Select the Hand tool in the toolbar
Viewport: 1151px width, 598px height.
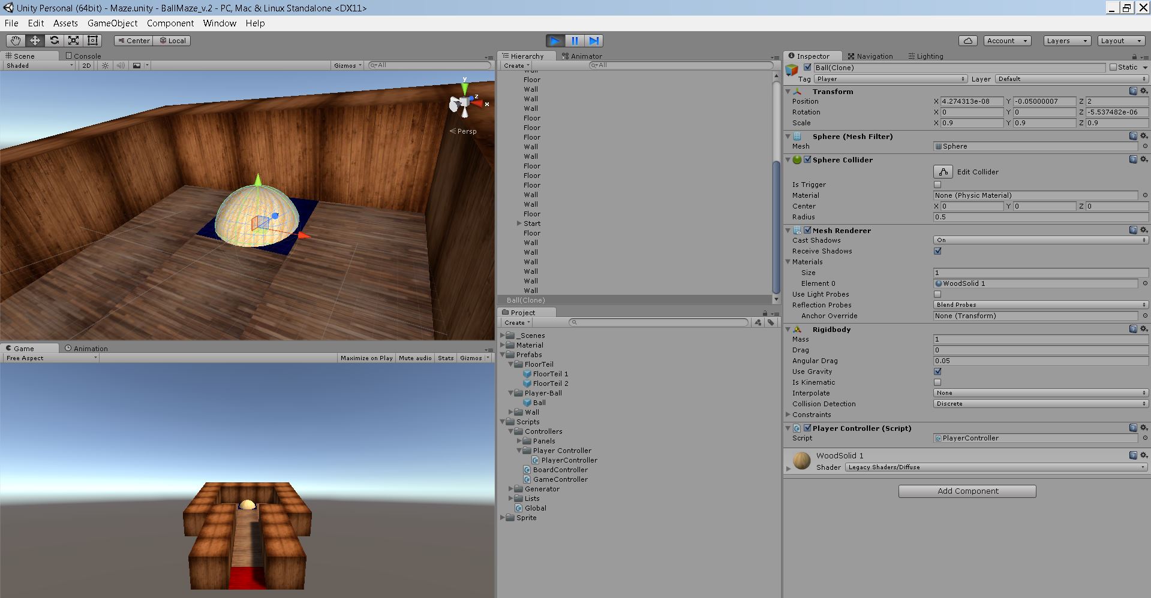[x=16, y=40]
